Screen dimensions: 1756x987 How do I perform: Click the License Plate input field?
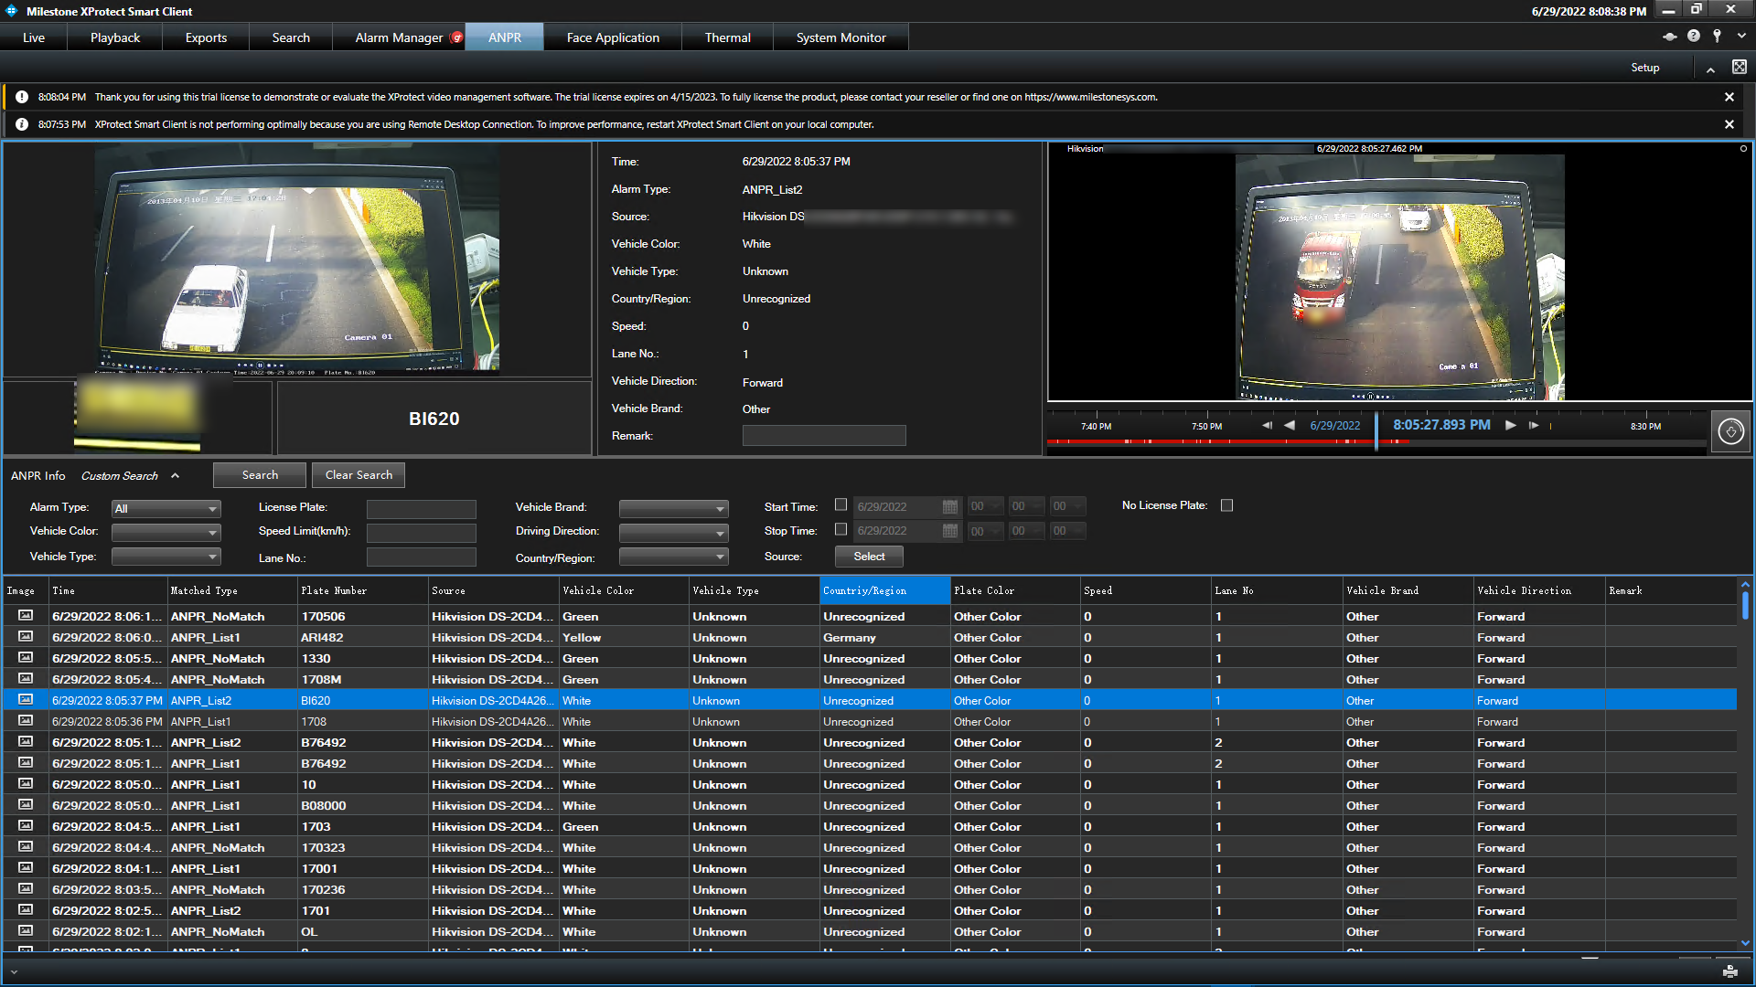(422, 508)
